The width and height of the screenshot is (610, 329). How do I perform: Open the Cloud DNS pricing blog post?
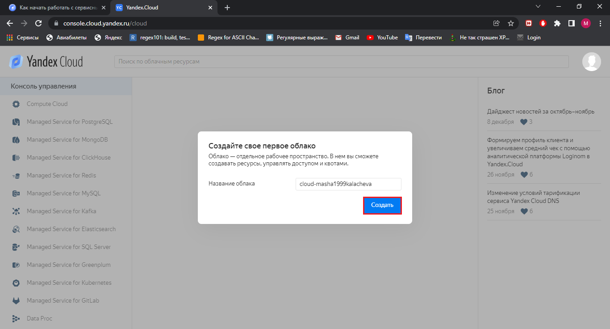[x=534, y=197]
